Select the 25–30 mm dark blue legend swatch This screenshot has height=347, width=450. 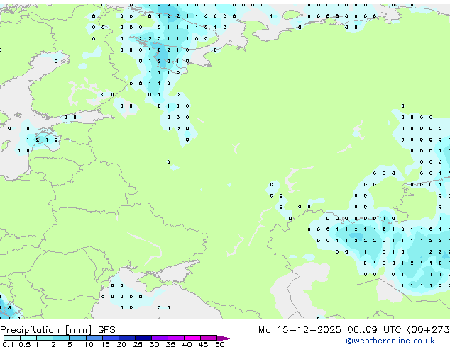click(143, 338)
